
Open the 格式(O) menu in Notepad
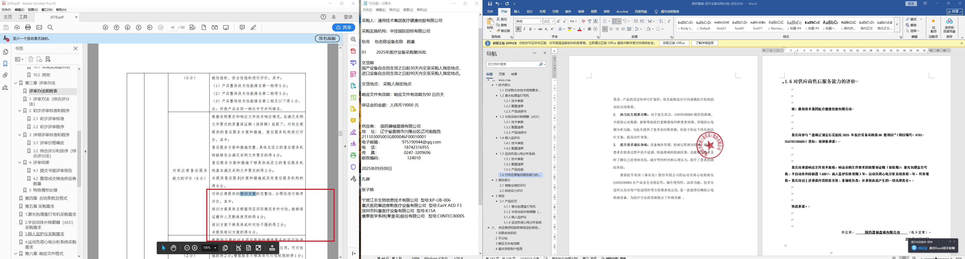(394, 10)
